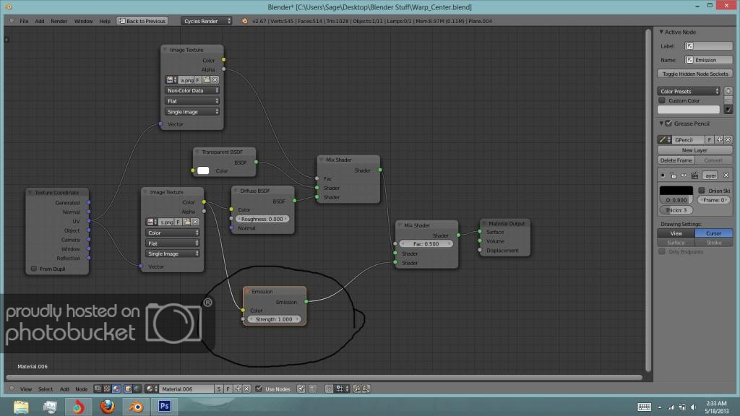Enable From Dupli checkbox
The image size is (740, 416).
(34, 269)
